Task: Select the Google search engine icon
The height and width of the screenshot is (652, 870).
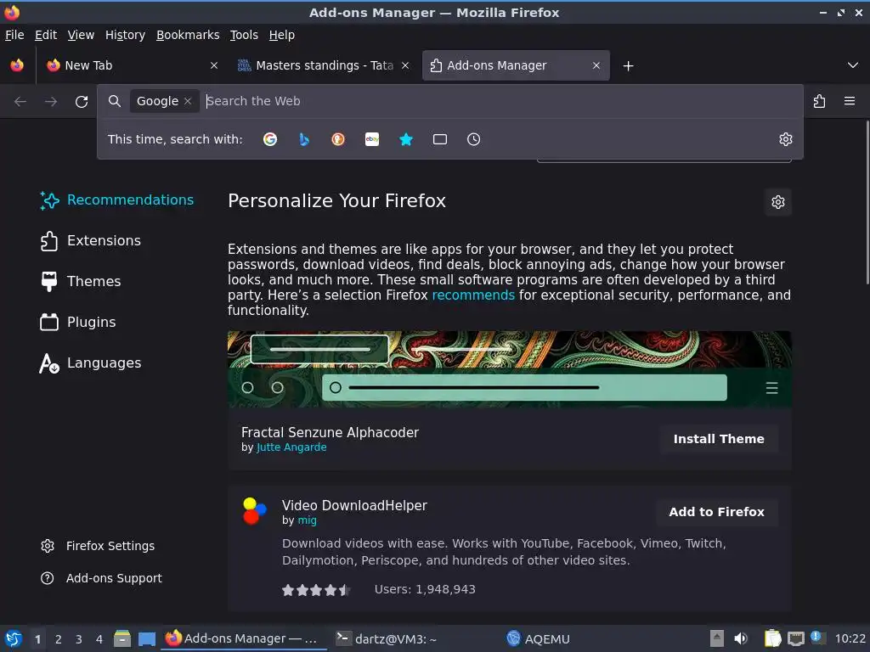Action: tap(270, 139)
